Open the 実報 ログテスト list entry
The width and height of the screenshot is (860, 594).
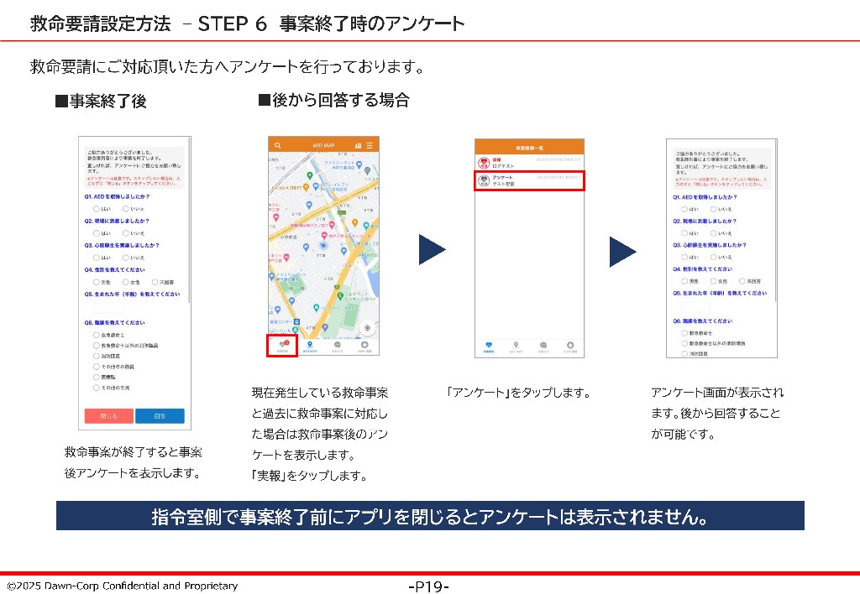point(529,163)
